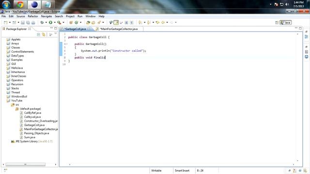Click Package Explorer horizontal scrollbar
This screenshot has height=174, width=310.
coord(25,164)
